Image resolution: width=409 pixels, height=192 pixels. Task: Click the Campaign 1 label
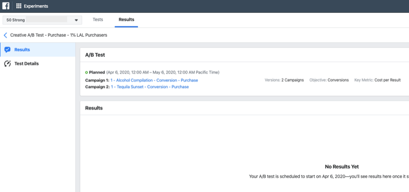pos(97,80)
